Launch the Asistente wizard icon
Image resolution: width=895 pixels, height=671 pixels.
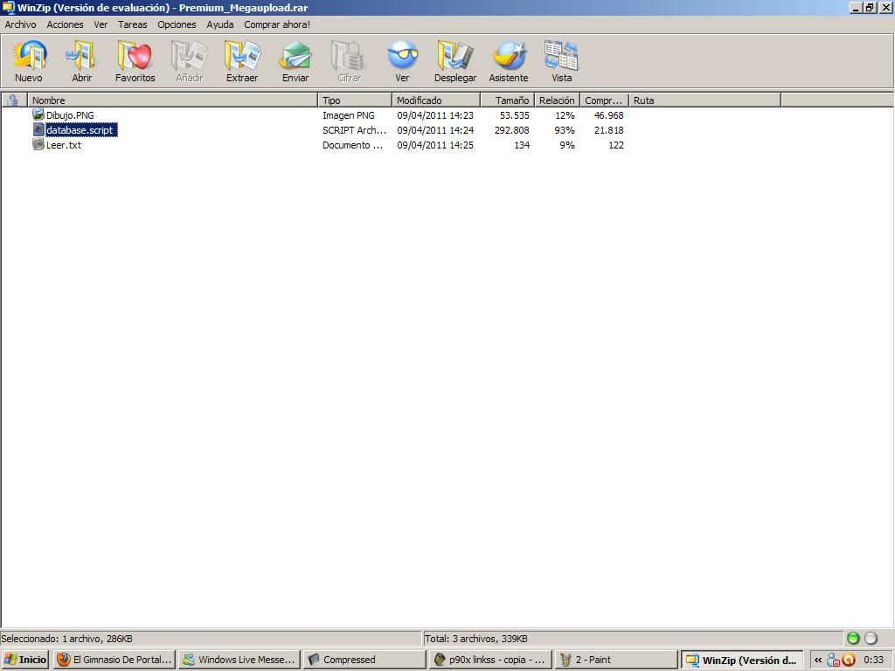coord(509,56)
